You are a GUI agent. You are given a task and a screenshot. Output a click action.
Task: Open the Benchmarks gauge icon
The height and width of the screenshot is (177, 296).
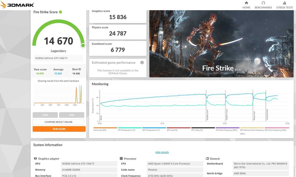(x=263, y=3)
